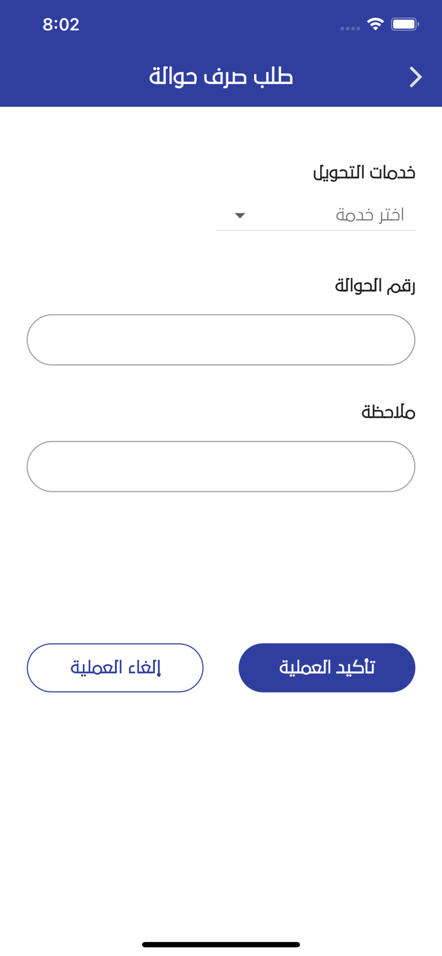Screen dimensions: 442x956
Task: Cancel the operation using إلغاء العملية
Action: [115, 667]
